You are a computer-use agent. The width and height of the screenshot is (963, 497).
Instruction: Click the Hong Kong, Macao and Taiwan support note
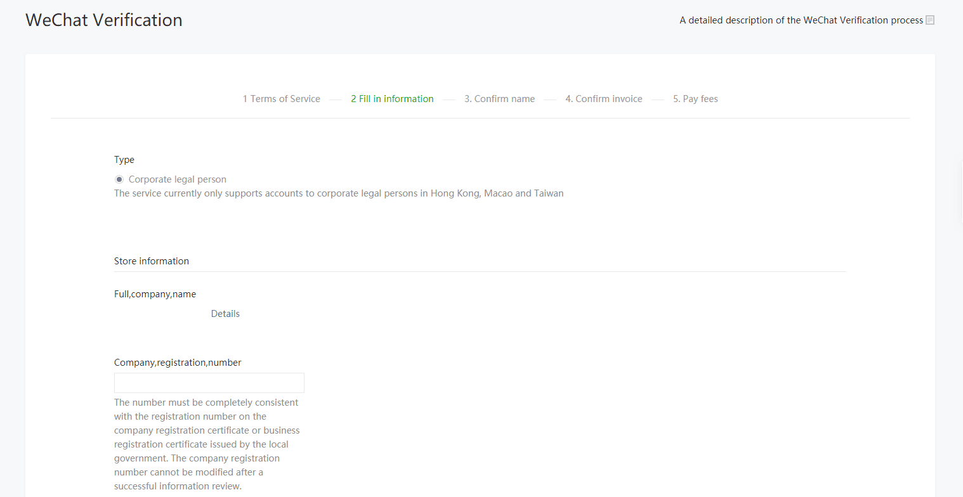point(339,193)
